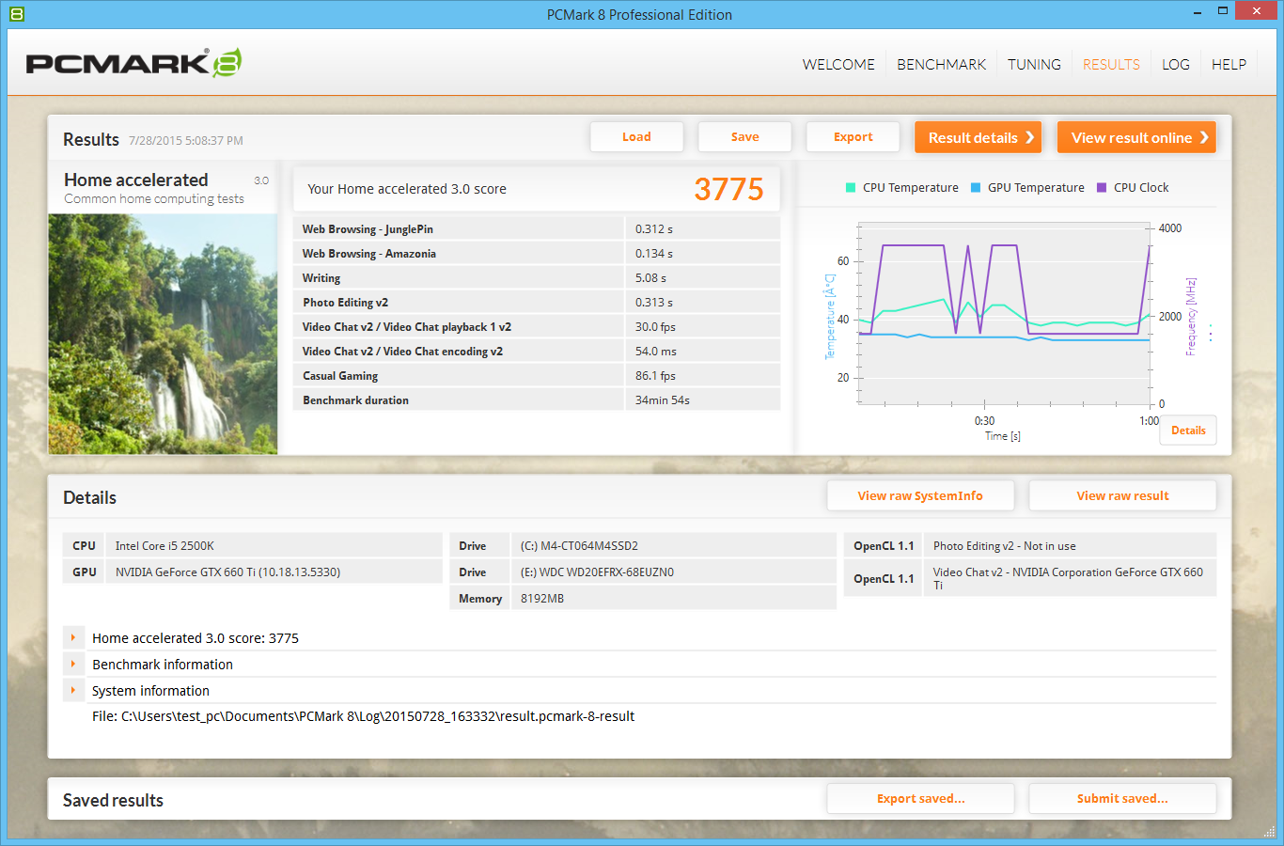This screenshot has height=846, width=1284.
Task: Click the chart Details button
Action: [x=1188, y=431]
